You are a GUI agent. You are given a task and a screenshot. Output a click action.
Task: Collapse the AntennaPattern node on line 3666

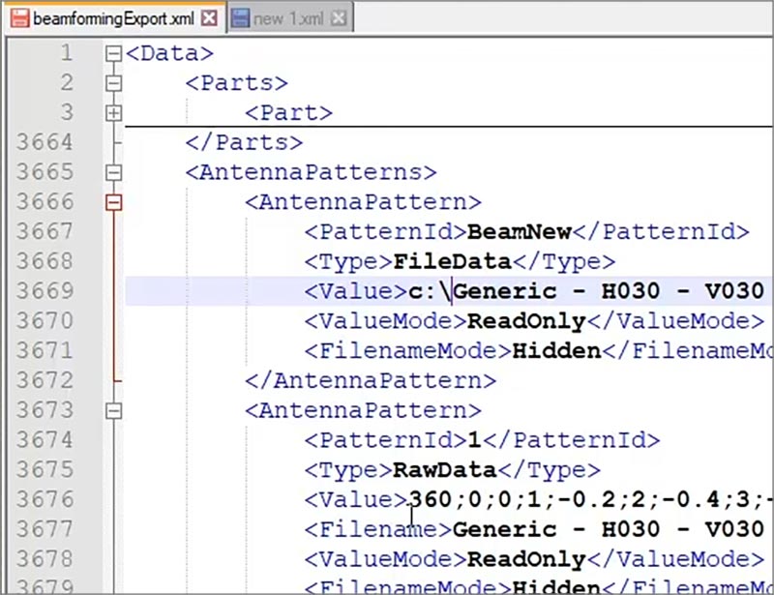pyautogui.click(x=113, y=202)
